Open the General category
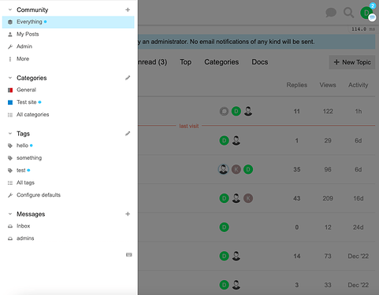Image resolution: width=379 pixels, height=295 pixels. (x=26, y=90)
